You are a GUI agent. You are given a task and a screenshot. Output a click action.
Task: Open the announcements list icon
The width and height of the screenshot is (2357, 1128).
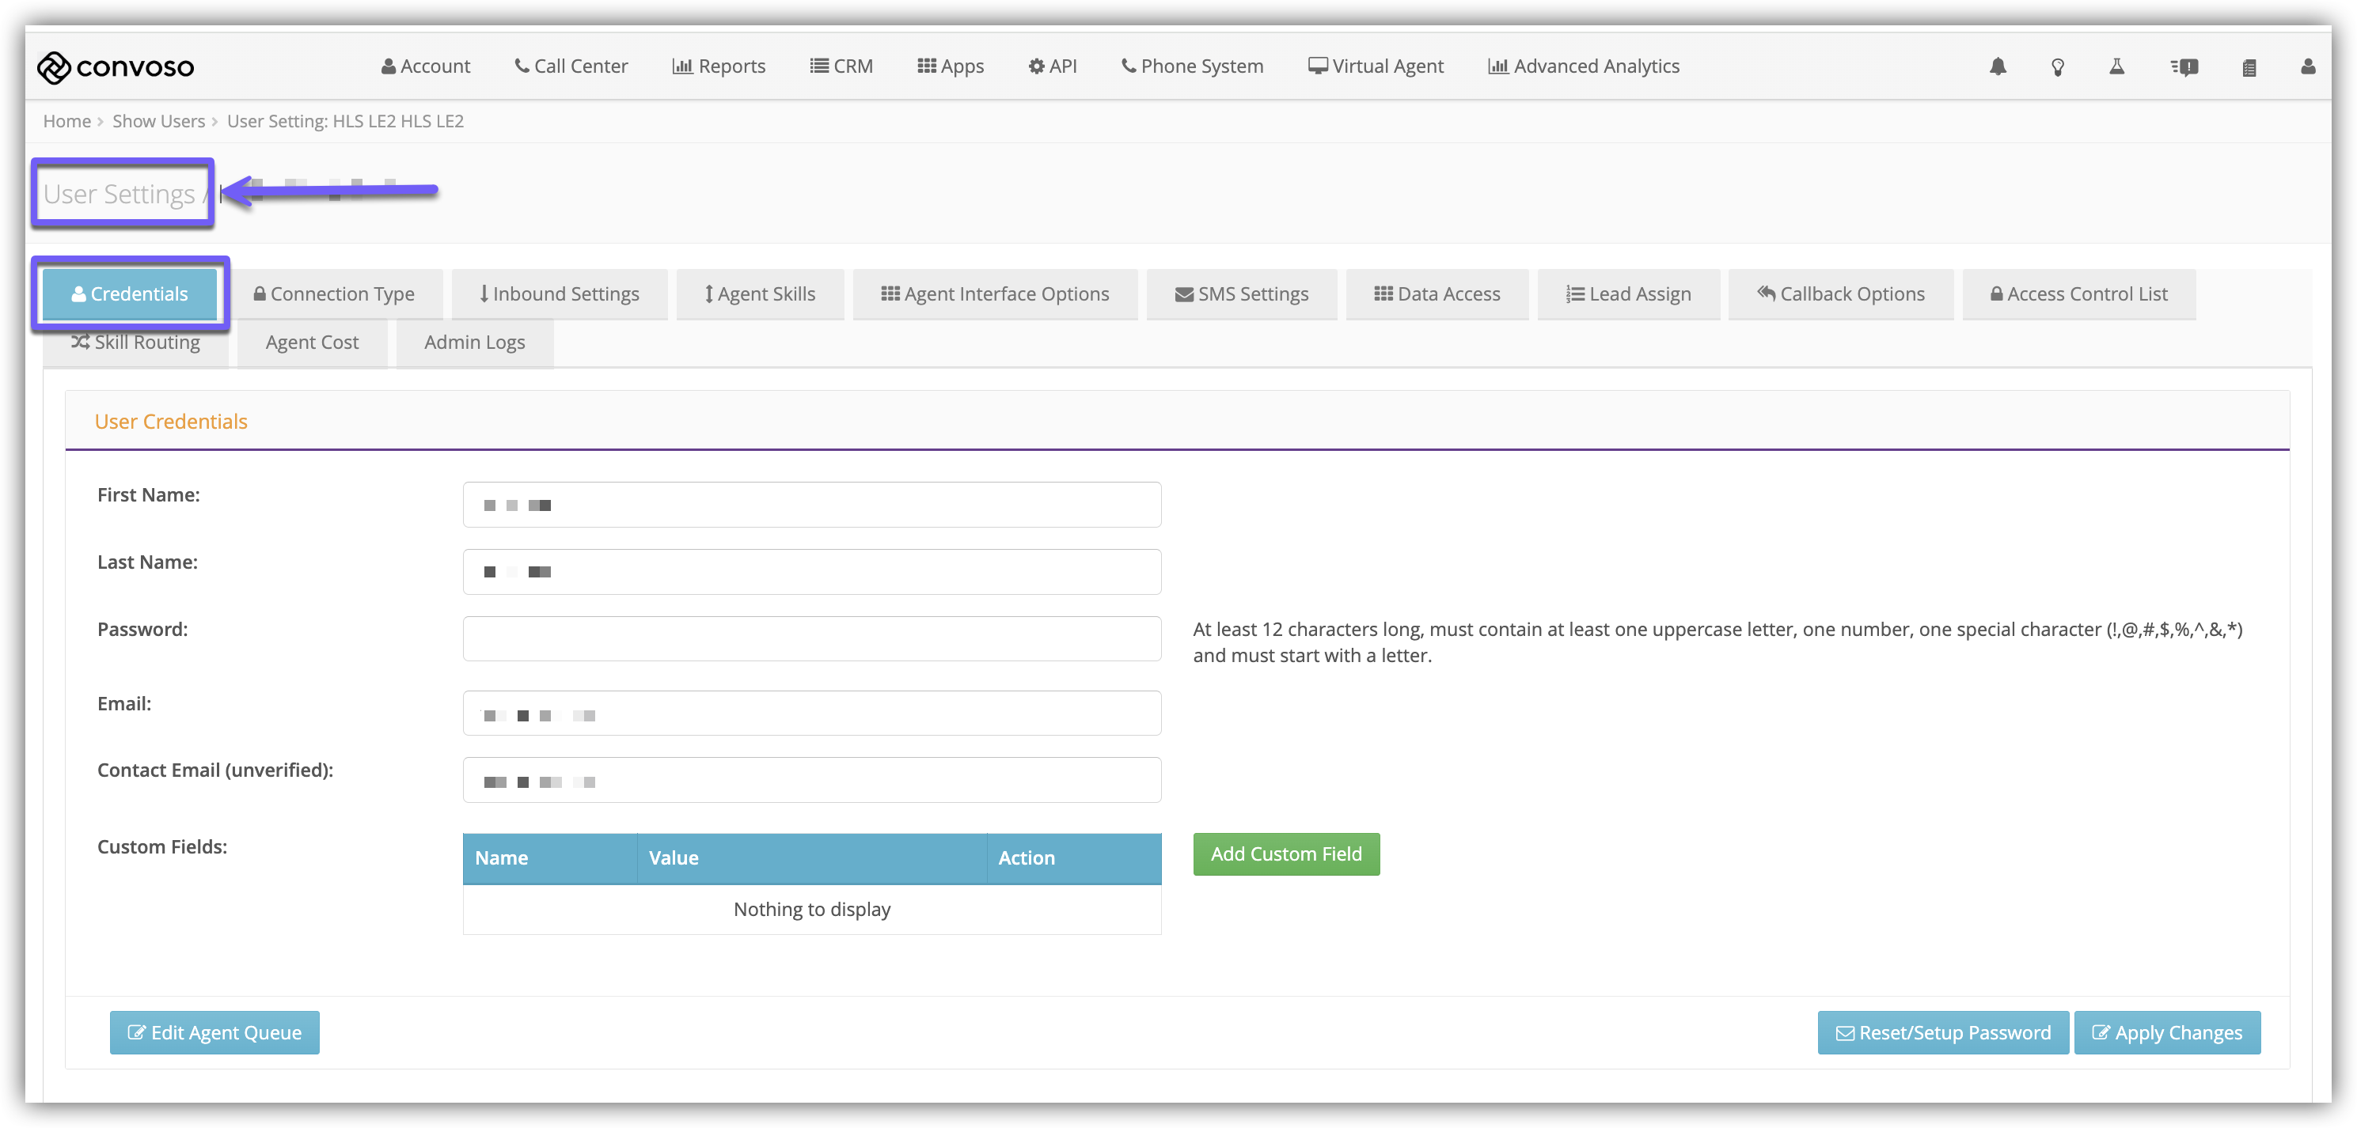coord(2184,66)
